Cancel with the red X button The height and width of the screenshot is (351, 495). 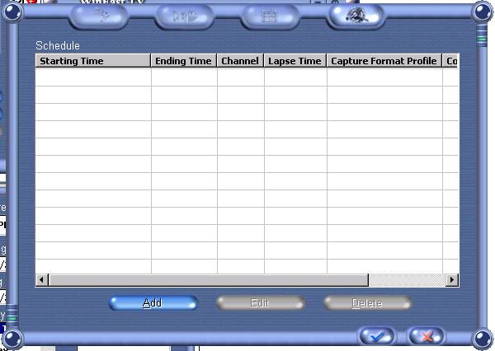point(427,336)
